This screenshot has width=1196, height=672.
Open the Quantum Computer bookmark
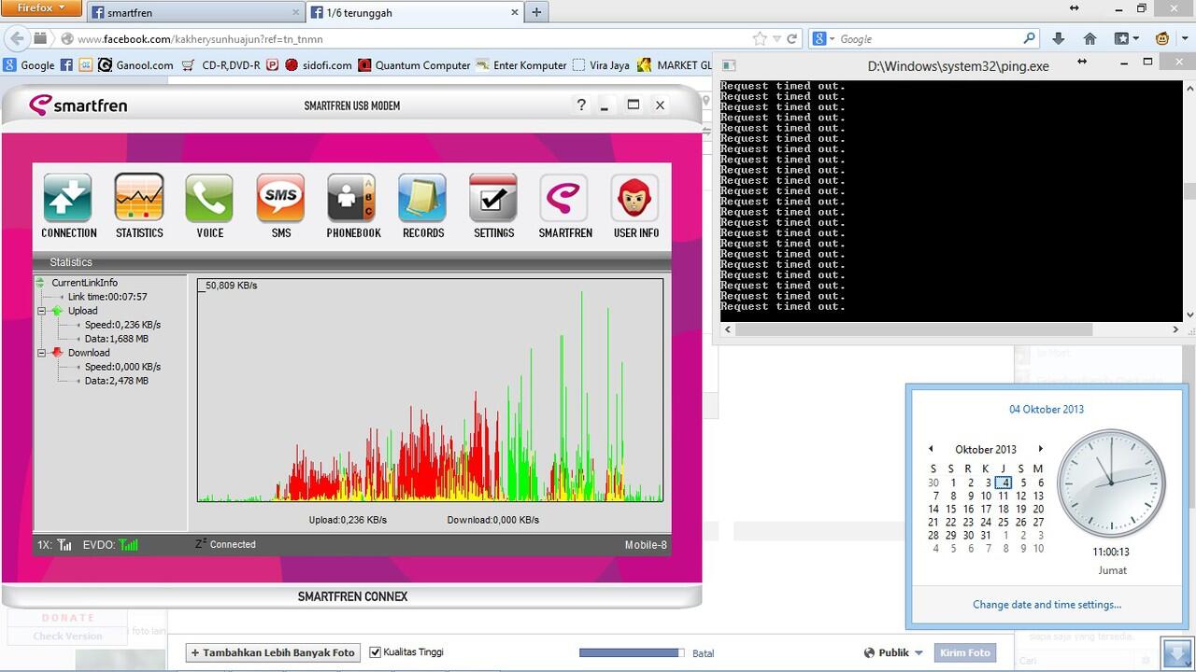click(414, 65)
